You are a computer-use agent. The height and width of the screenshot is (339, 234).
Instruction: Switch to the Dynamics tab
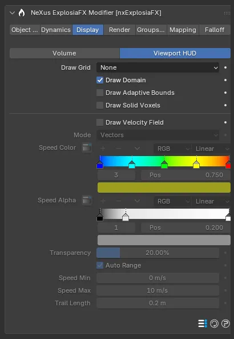56,30
